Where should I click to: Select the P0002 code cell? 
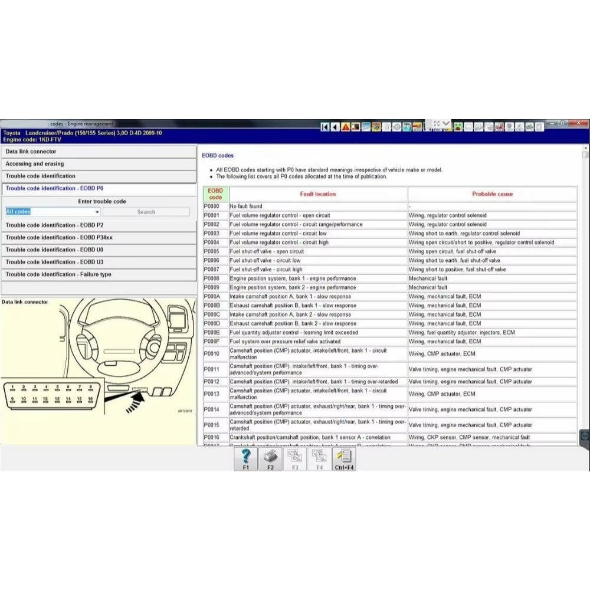[215, 225]
